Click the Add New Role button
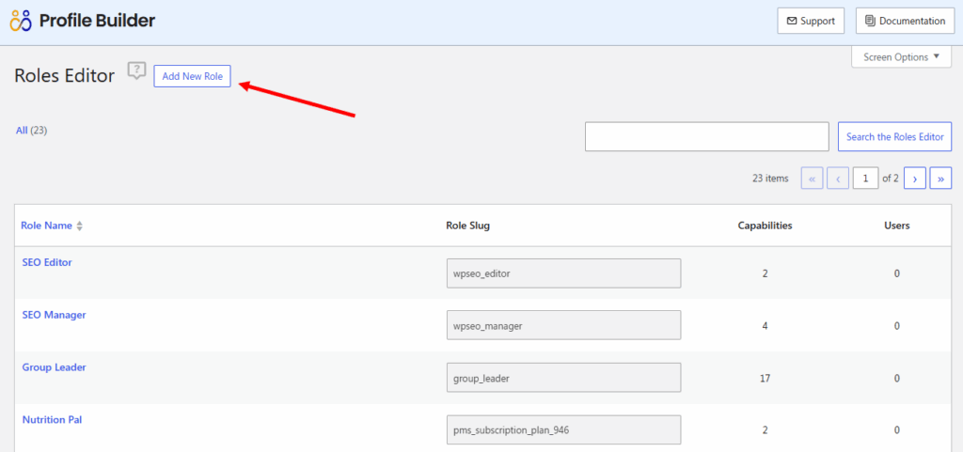The image size is (963, 452). coord(192,76)
